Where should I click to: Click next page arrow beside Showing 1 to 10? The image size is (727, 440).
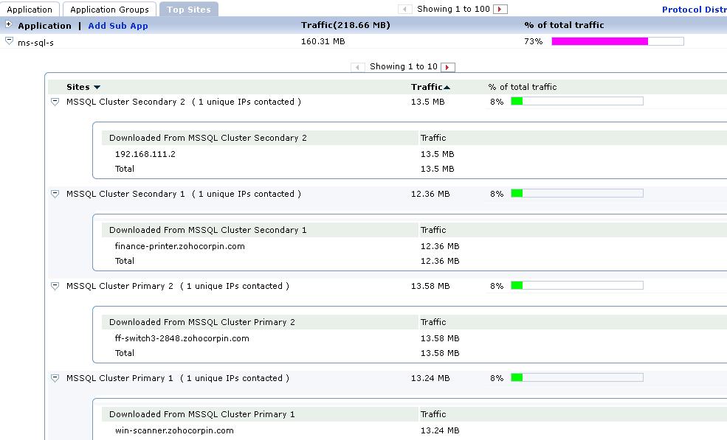coord(448,67)
